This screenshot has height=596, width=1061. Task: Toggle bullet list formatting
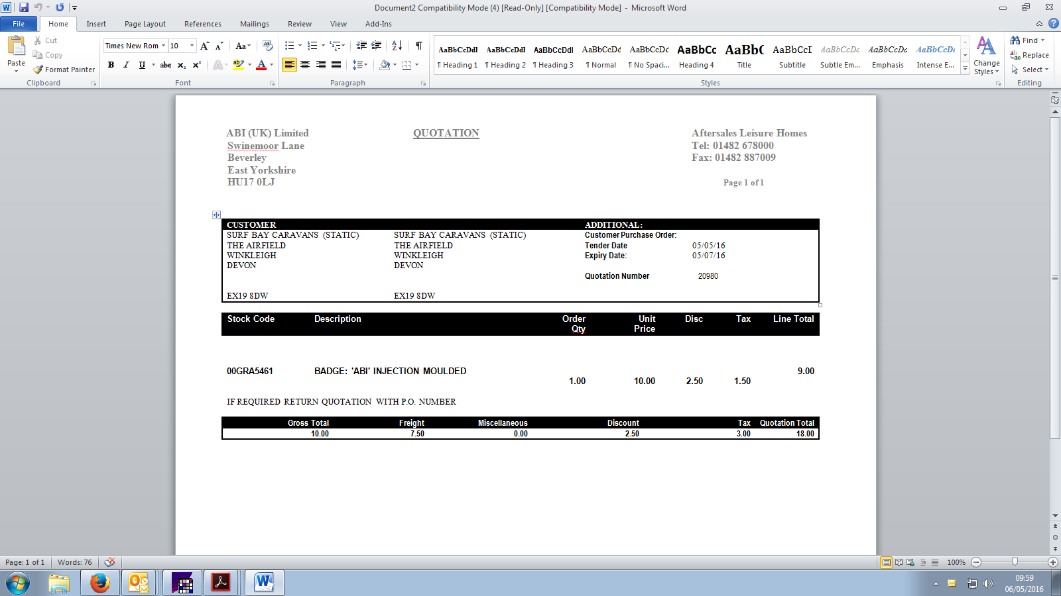point(290,46)
